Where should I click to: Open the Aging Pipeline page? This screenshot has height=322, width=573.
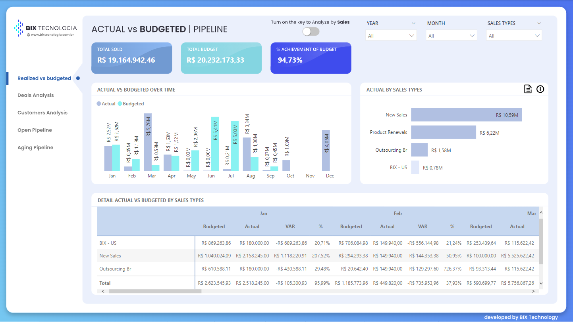tap(35, 147)
